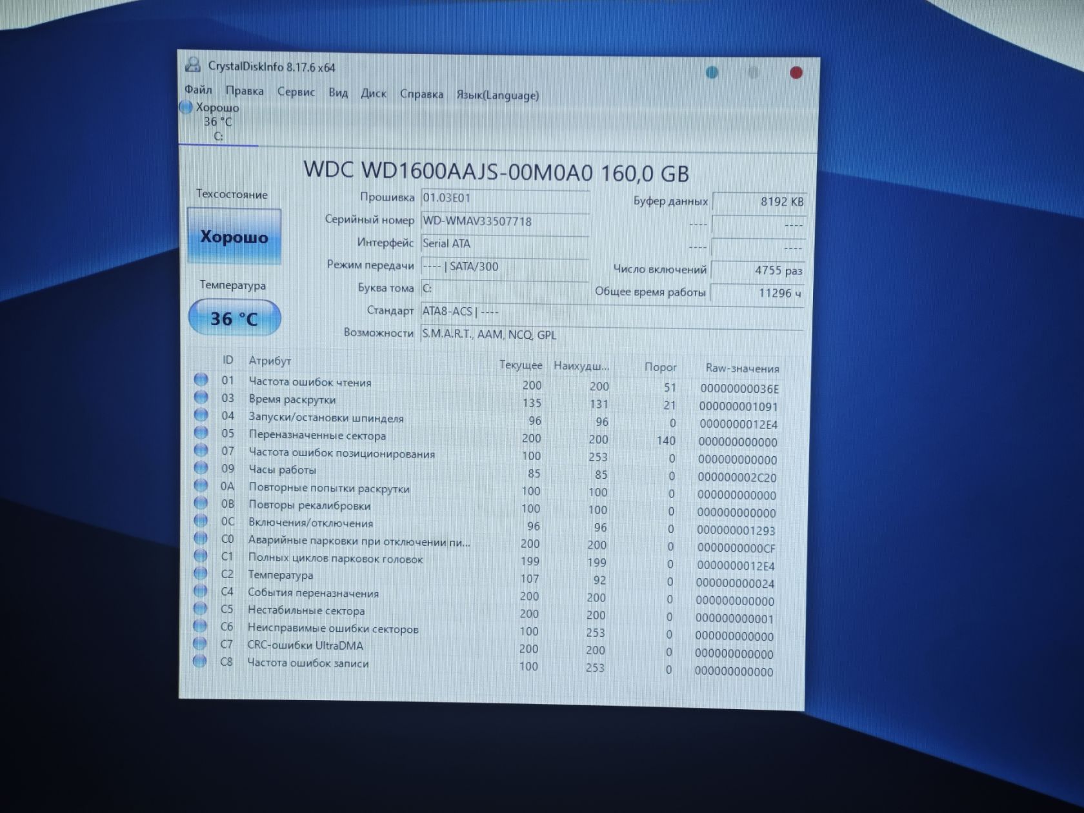Click status icon of Полных циклов парковок row
Screen dimensions: 1084x813
201,556
